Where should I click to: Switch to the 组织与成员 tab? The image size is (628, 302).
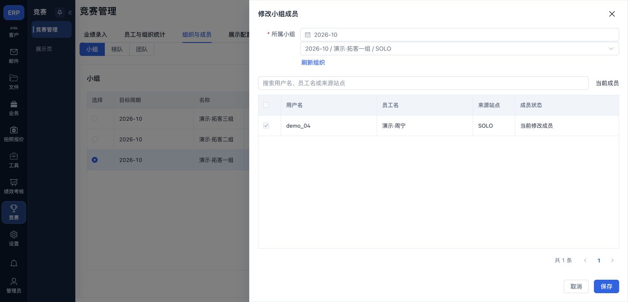(197, 34)
